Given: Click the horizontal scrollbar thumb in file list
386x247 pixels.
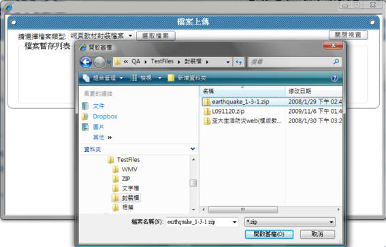Looking at the screenshot, I should point(243,210).
